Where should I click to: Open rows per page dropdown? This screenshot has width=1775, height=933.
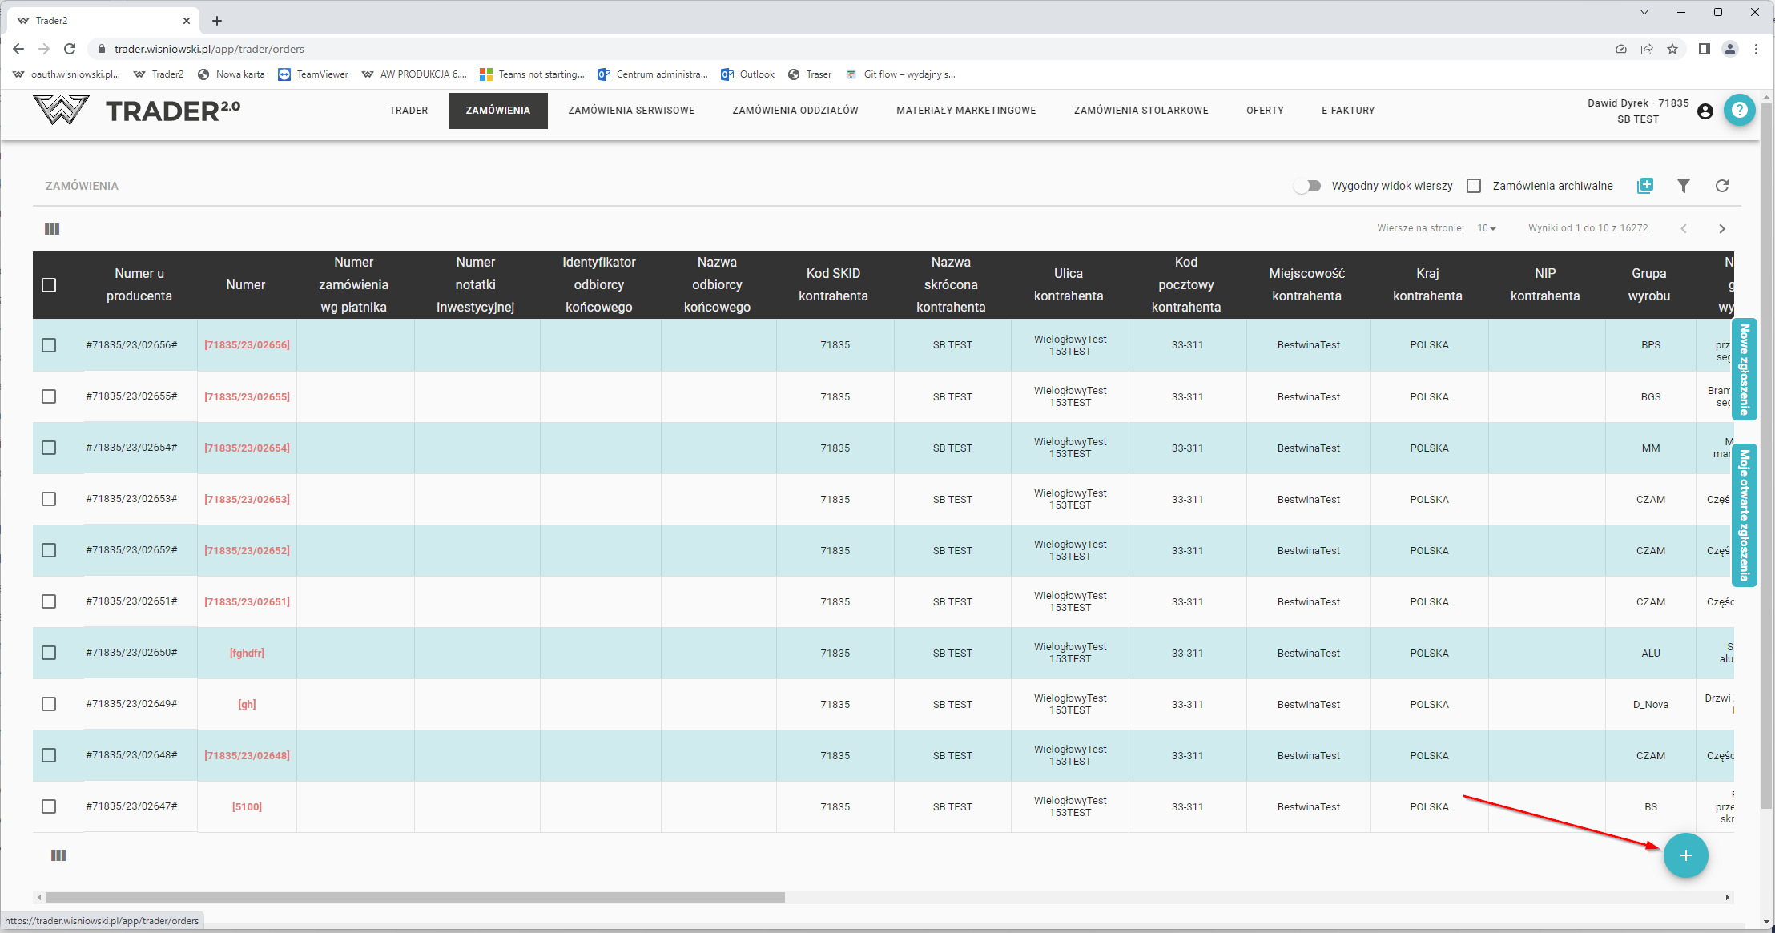tap(1487, 228)
